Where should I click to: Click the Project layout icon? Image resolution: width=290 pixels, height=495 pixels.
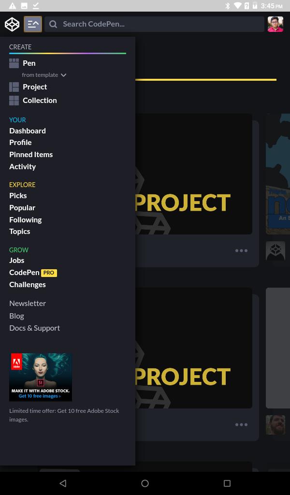14,87
